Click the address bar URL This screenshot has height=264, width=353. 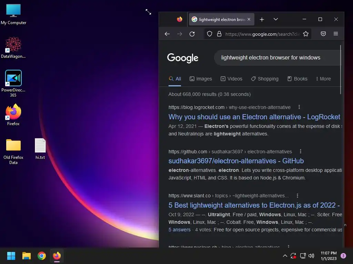tap(262, 34)
